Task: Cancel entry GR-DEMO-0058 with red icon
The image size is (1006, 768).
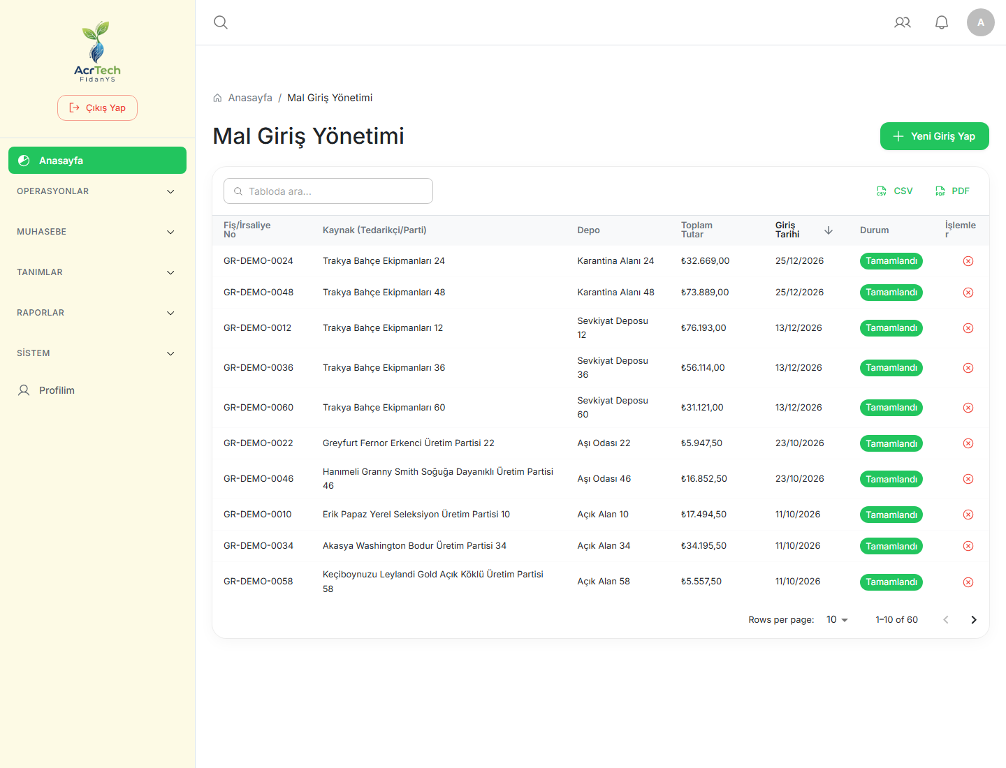Action: pos(968,582)
